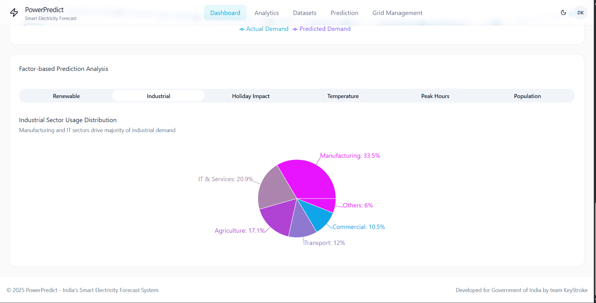This screenshot has width=596, height=303.
Task: Click the 'Others: 6%' label
Action: [358, 205]
